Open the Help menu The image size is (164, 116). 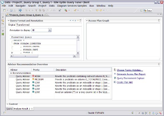111,6
